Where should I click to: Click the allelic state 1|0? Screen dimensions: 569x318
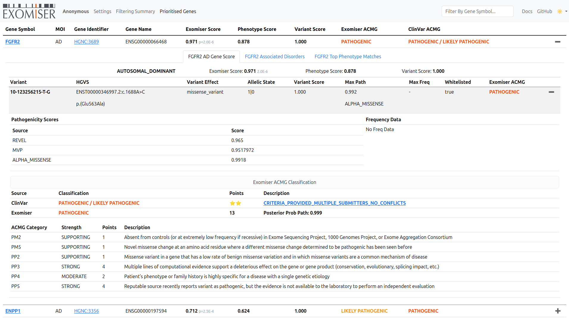251,92
